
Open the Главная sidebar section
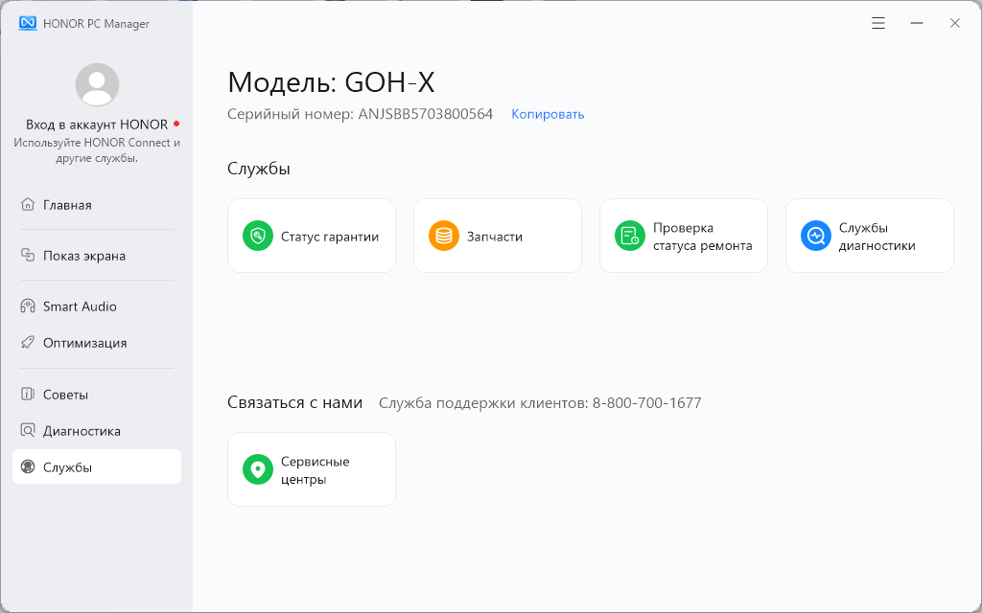coord(67,205)
